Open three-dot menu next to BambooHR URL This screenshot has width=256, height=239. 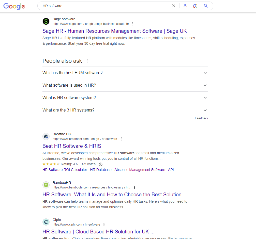coord(134,187)
